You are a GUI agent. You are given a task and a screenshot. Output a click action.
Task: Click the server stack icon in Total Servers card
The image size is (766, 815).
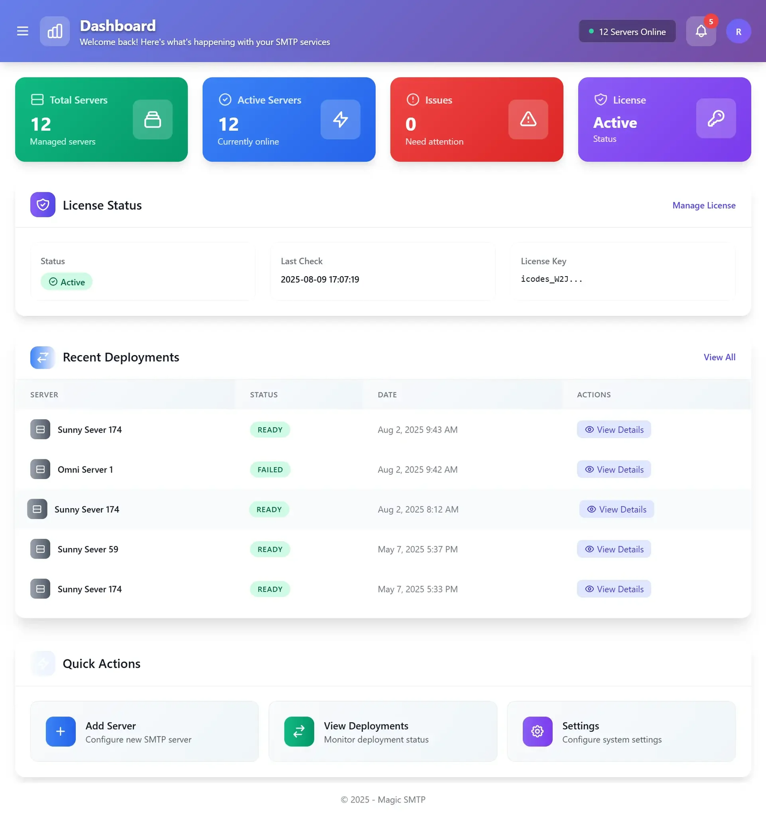pyautogui.click(x=152, y=119)
